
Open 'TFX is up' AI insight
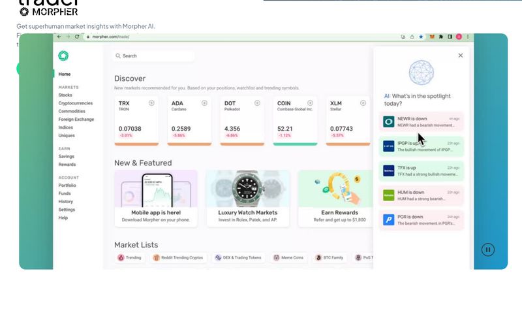421,170
